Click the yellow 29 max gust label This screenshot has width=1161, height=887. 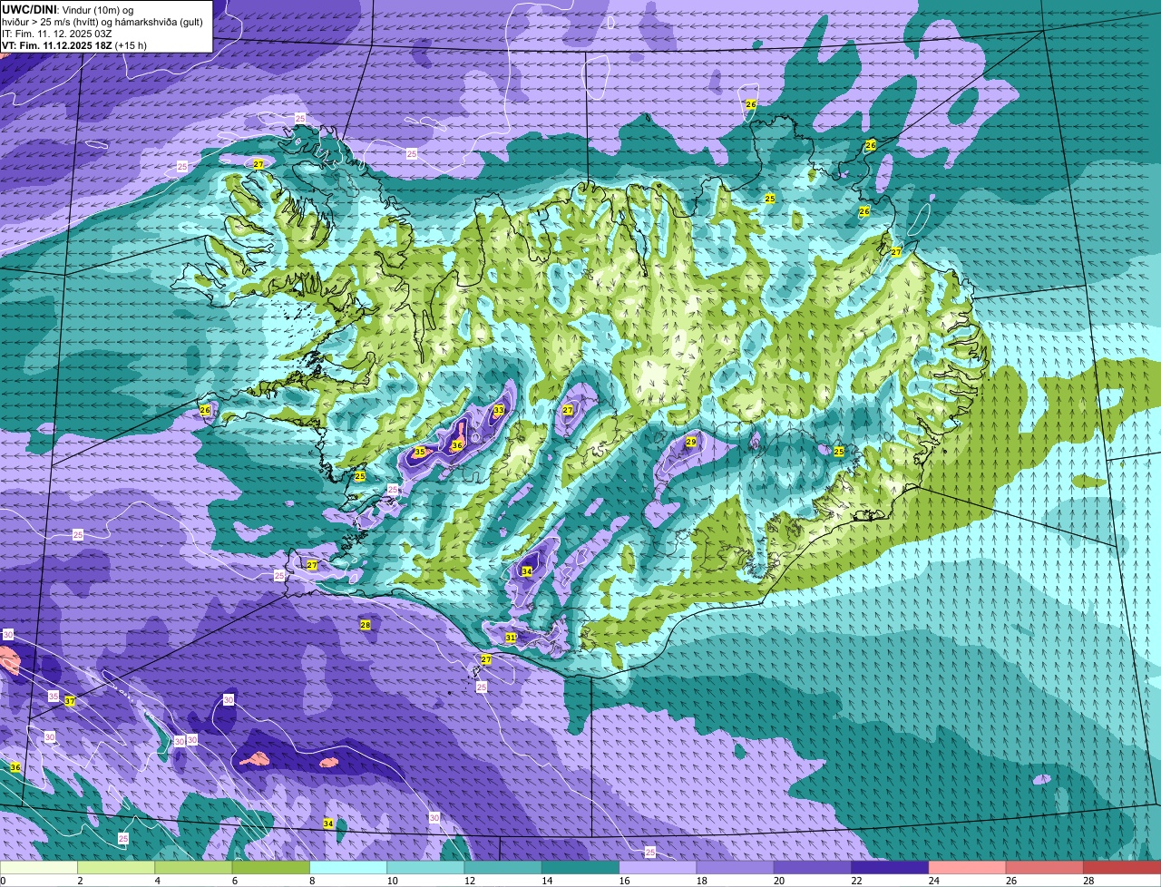pos(691,442)
